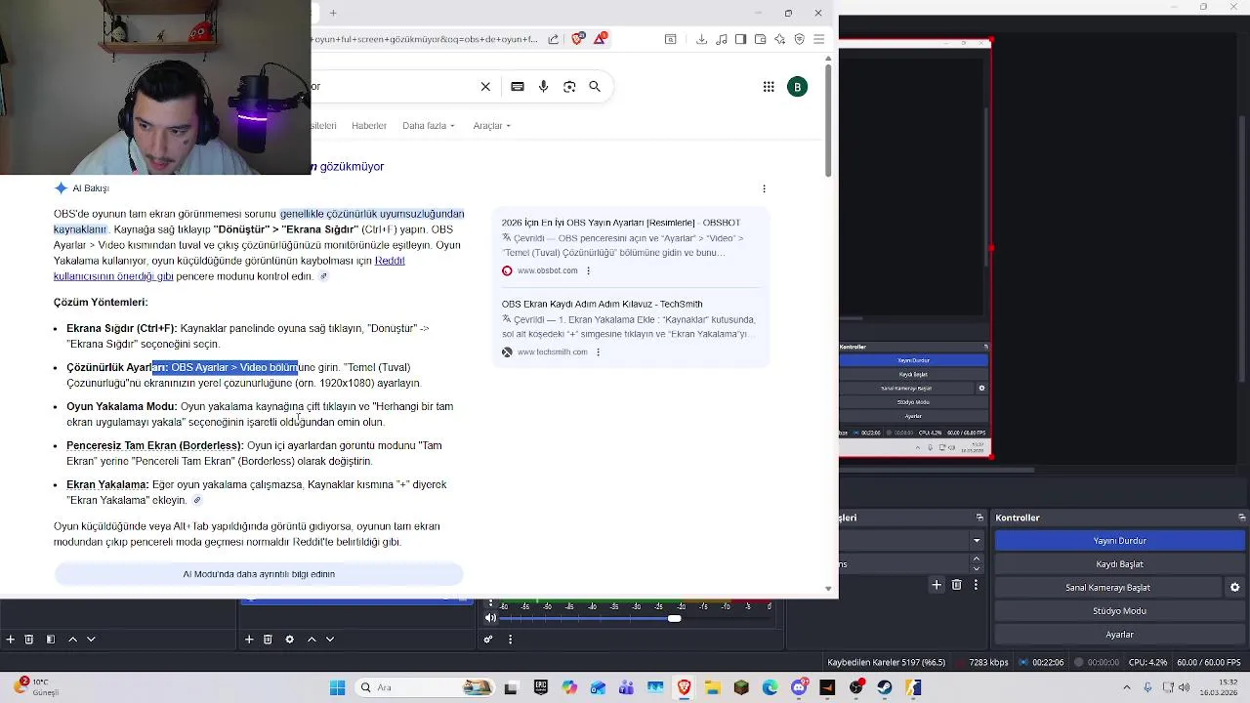
Task: Click the music note playlist icon in browser toolbar
Action: click(721, 39)
